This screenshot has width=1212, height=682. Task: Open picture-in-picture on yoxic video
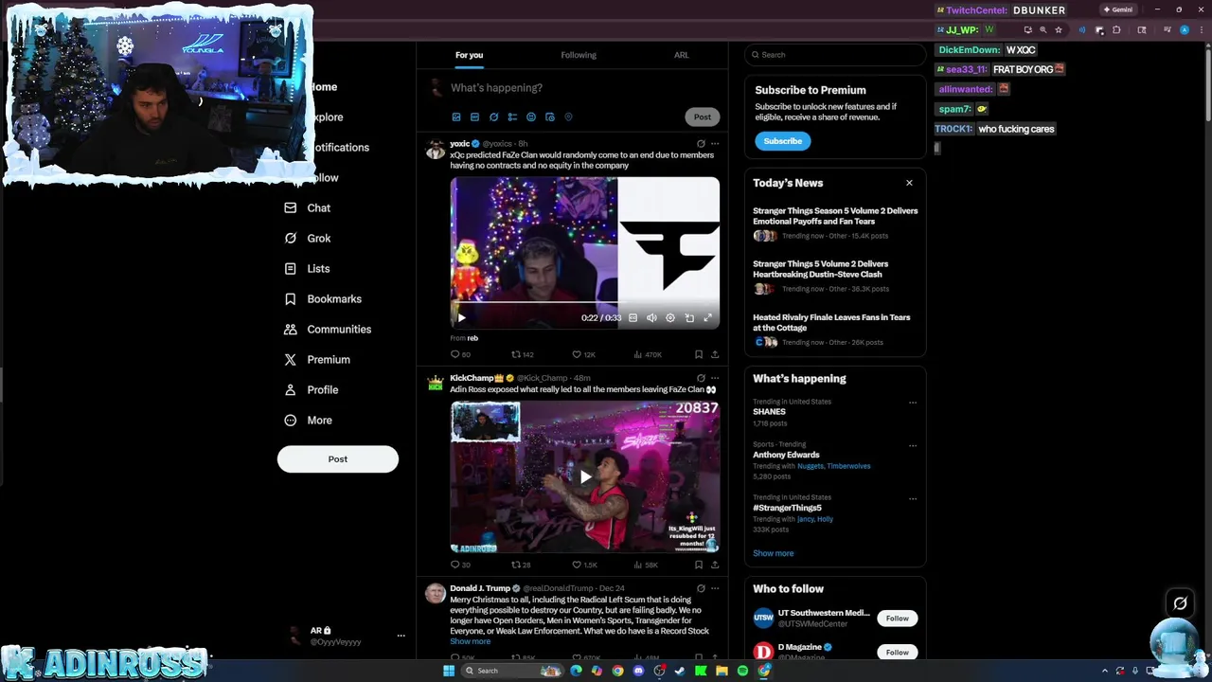(689, 317)
